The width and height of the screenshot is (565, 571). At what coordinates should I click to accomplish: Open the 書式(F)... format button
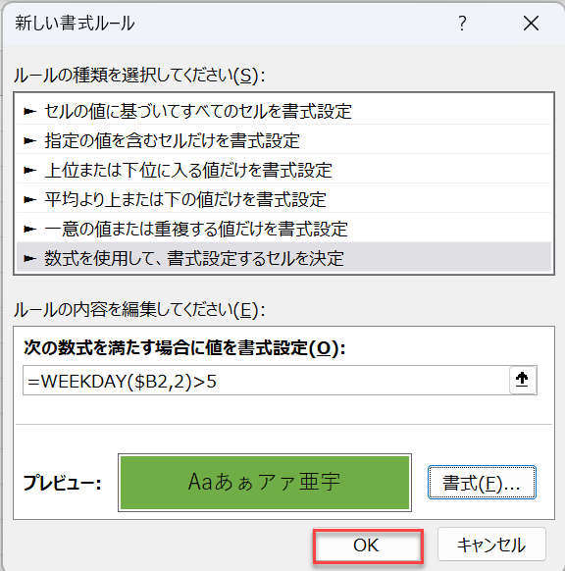[x=482, y=483]
